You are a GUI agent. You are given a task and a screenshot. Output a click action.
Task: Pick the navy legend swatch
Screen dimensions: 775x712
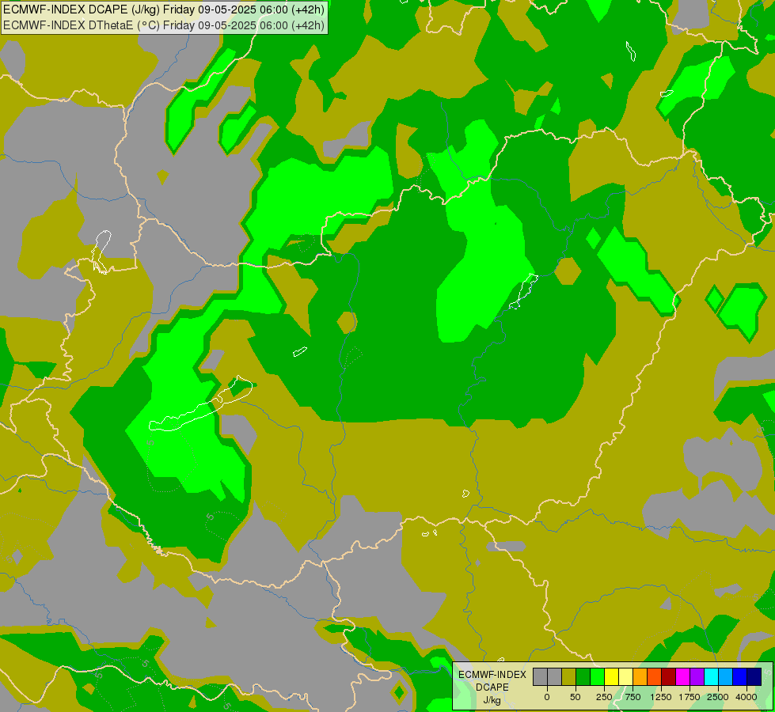754,676
